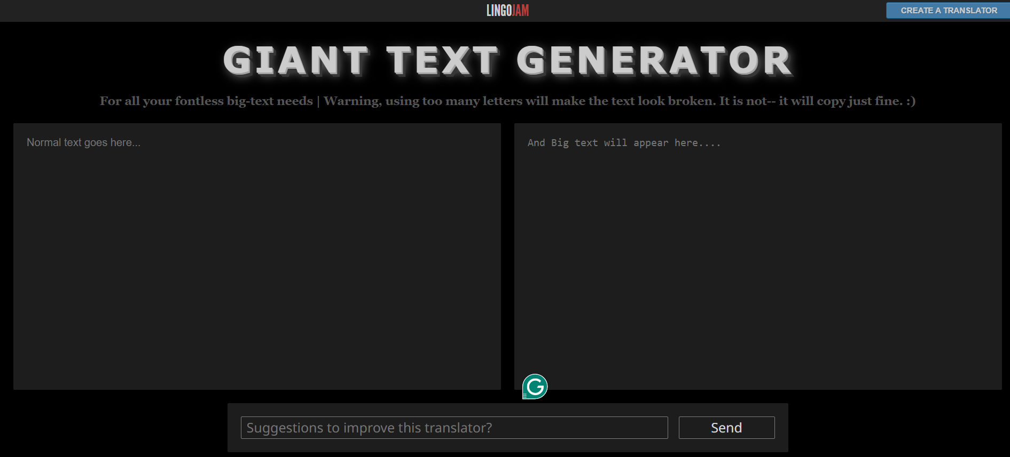Select the big text output area
Image resolution: width=1010 pixels, height=457 pixels.
[x=757, y=256]
